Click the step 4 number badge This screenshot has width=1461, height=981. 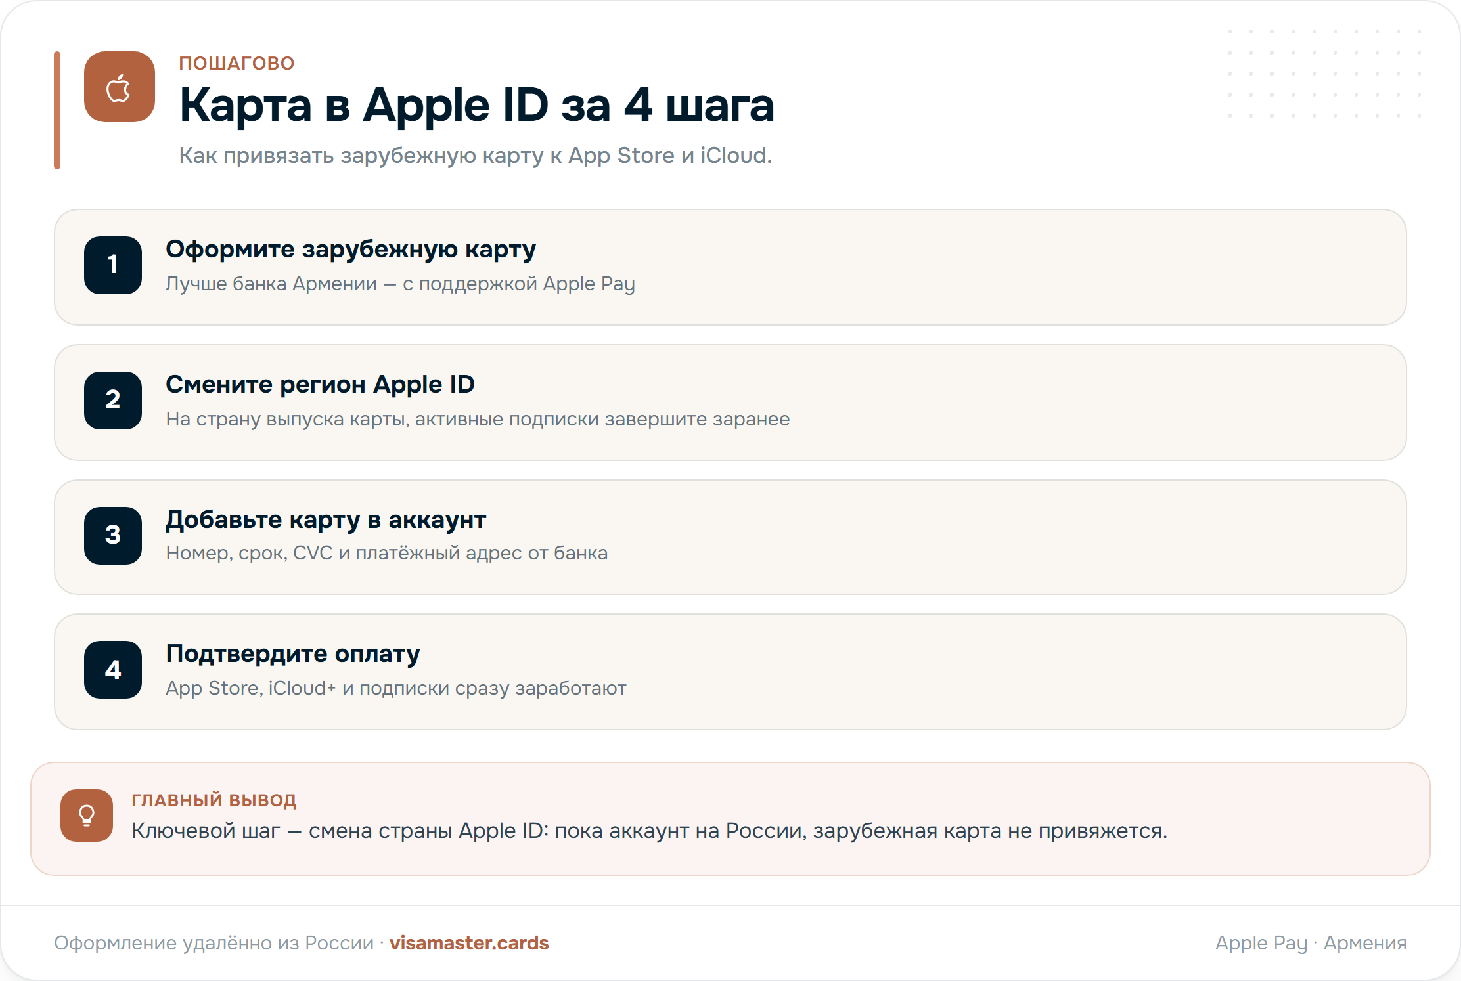click(113, 670)
